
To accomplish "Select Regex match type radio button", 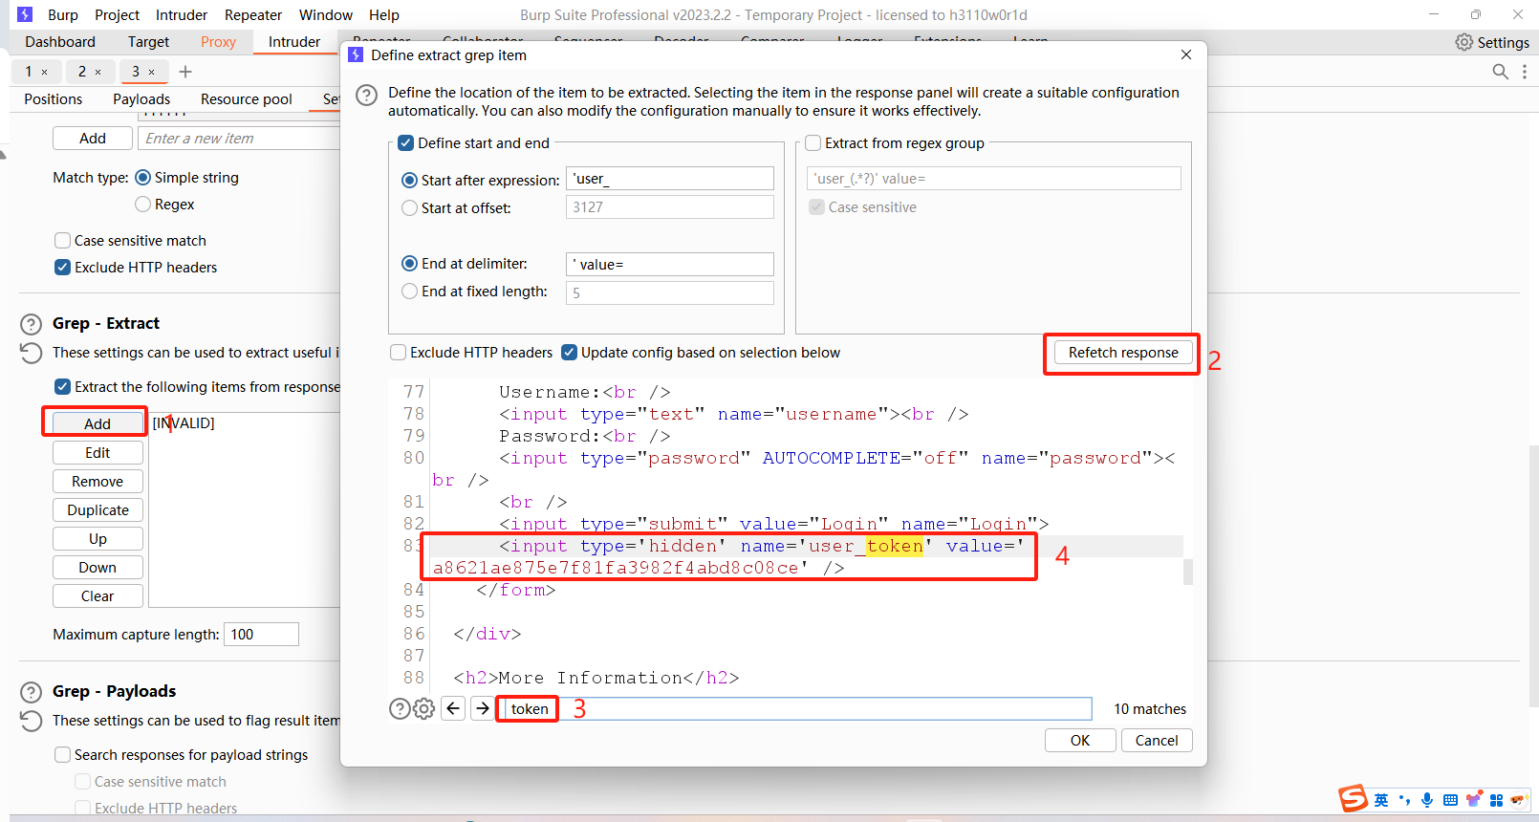I will pyautogui.click(x=143, y=205).
